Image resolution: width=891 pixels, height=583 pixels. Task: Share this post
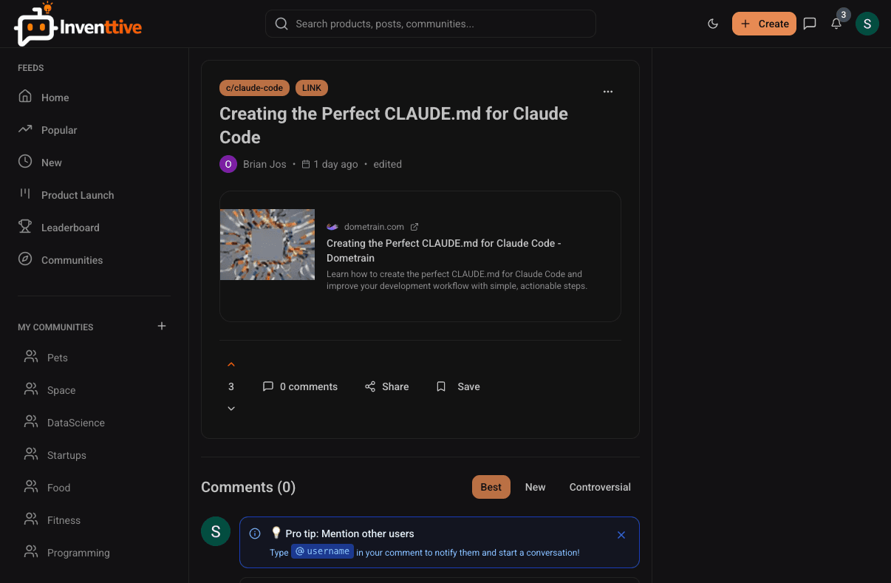tap(386, 386)
